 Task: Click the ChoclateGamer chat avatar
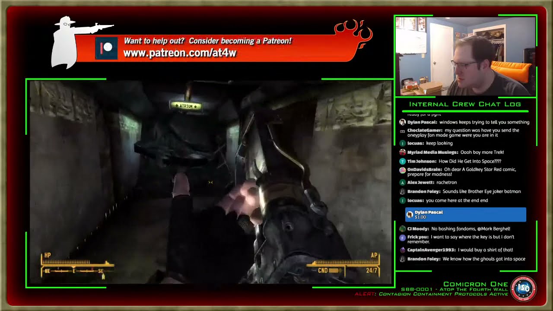402,130
